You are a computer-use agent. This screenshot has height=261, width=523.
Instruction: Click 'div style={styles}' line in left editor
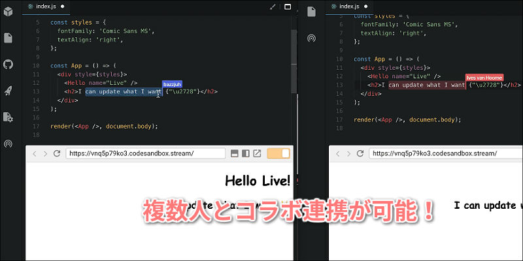(92, 74)
